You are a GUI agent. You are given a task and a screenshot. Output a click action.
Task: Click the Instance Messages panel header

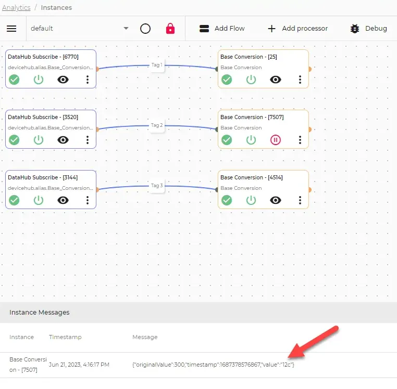198,313
